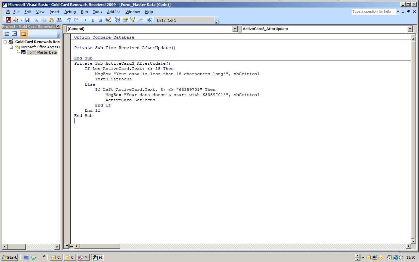Screen dimensions: 419x262
Task: Click View Object in Project panel
Action: (14, 34)
